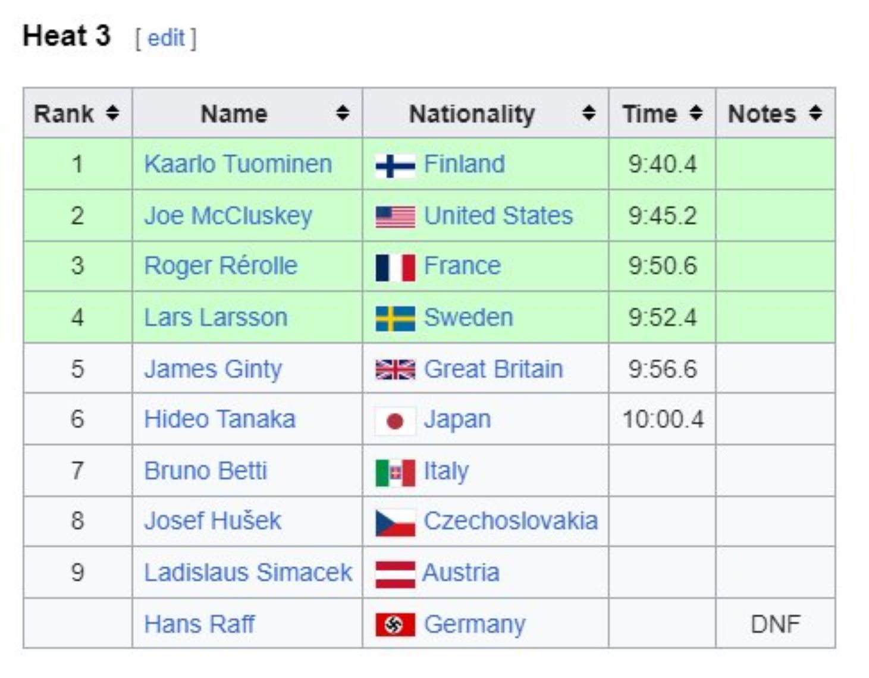Click the Great Britain flag icon
Screen dimensions: 869x678
(x=395, y=370)
